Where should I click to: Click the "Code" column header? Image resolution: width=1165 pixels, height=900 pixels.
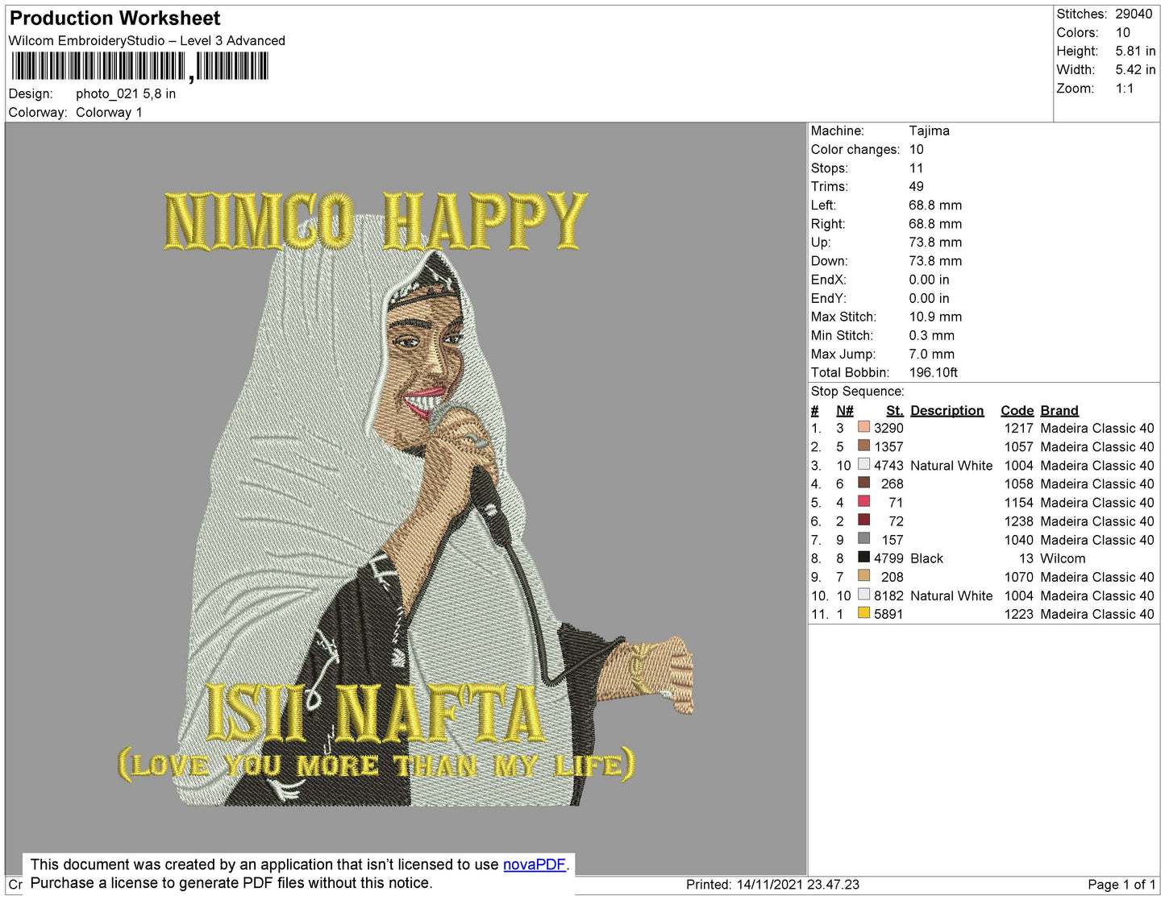pyautogui.click(x=1017, y=410)
